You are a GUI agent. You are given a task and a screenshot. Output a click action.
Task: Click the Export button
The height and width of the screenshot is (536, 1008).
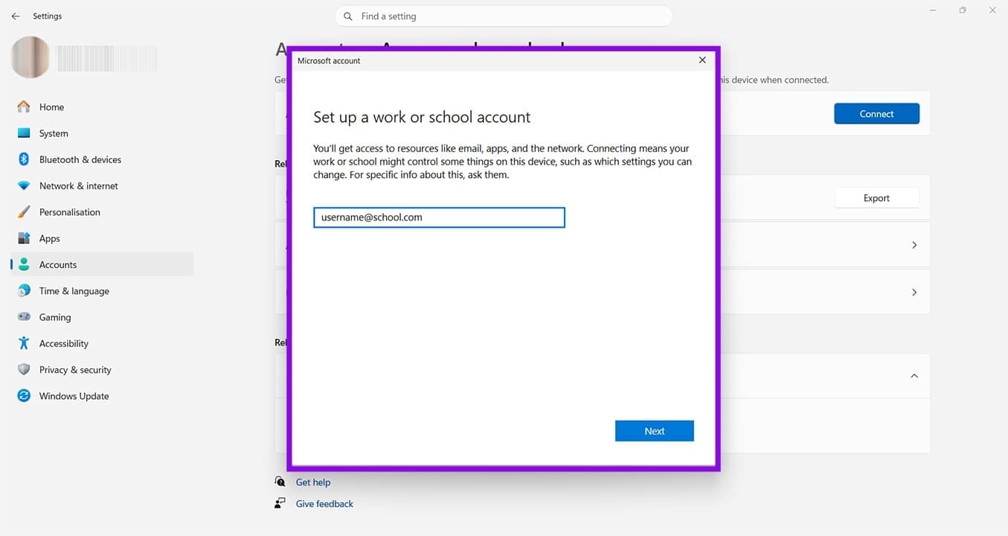[876, 198]
